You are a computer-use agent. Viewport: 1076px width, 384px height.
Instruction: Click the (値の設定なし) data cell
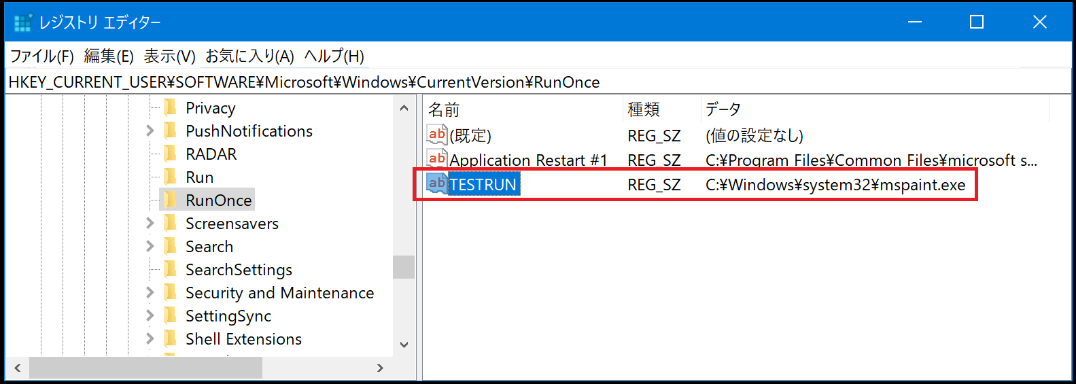coord(754,135)
